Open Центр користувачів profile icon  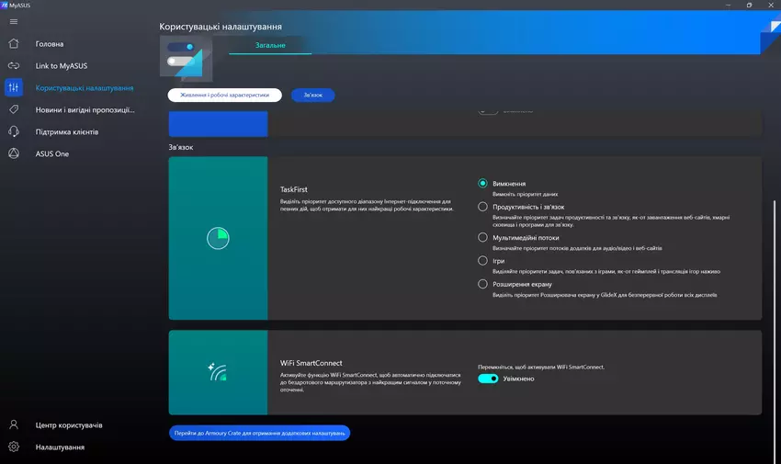click(x=14, y=425)
